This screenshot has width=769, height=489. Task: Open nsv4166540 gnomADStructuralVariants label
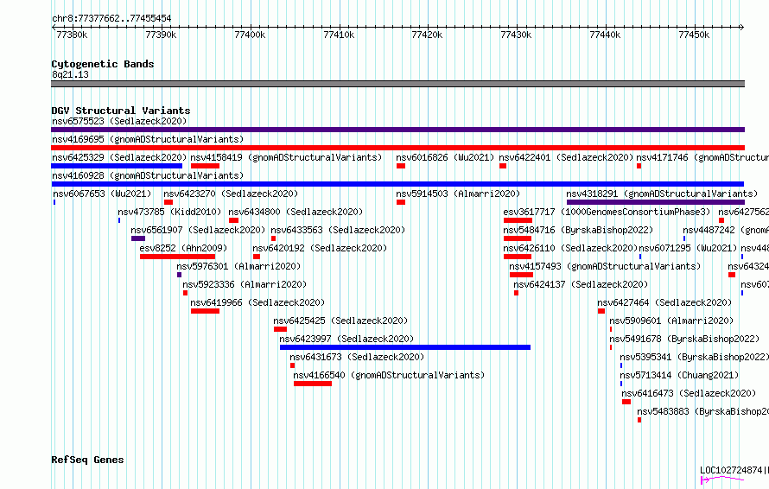(x=389, y=375)
